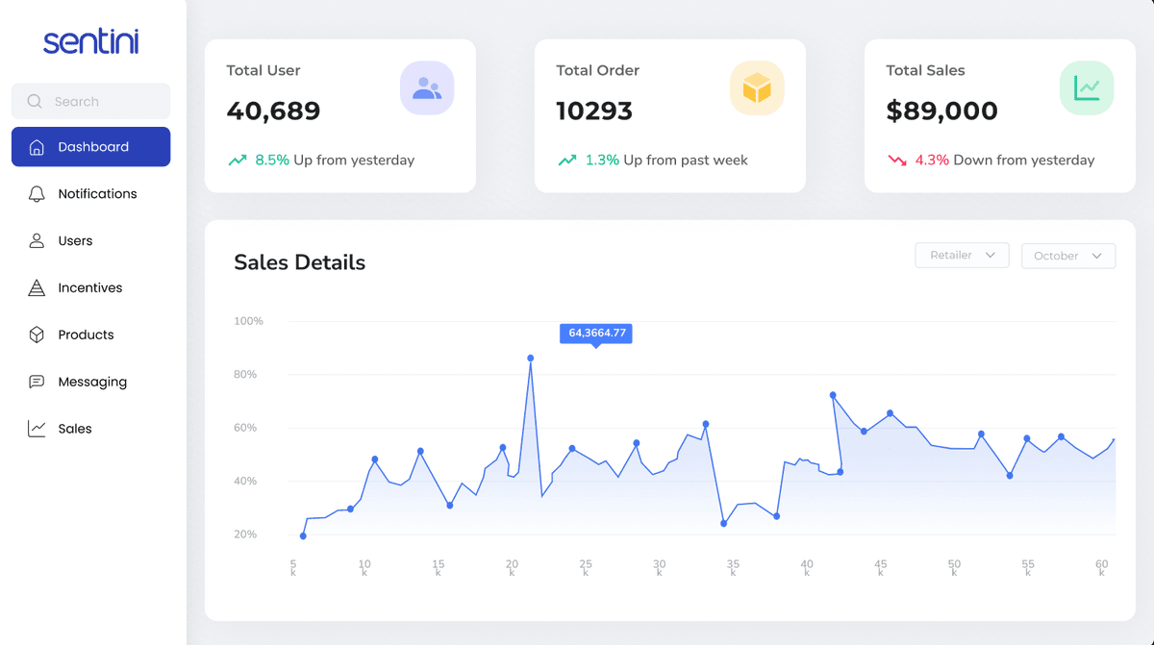Click the Sales chart icon in sidebar
Screen dimensions: 1154x645
[37, 429]
